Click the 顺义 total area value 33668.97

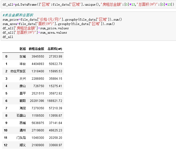[x=56, y=145]
